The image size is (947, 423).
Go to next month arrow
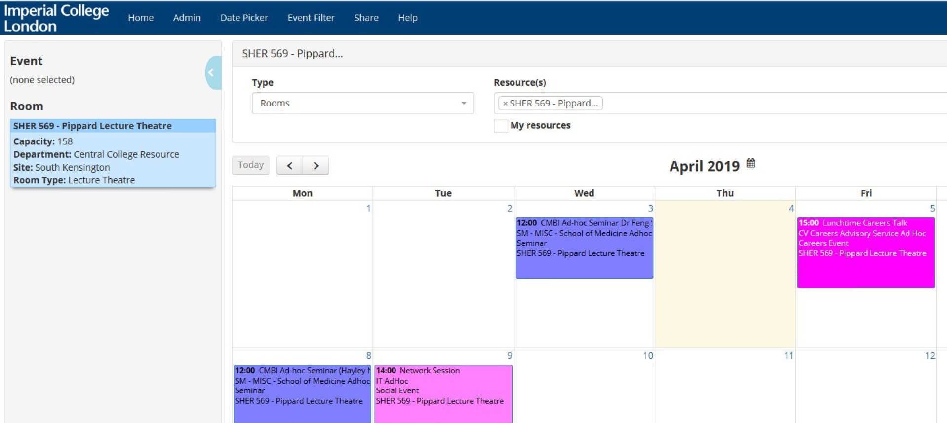316,165
